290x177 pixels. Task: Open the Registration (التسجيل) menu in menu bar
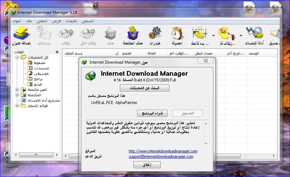86,21
